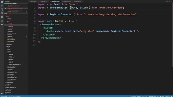Click the line and column indicator
The height and width of the screenshot is (97, 173).
pos(134,96)
